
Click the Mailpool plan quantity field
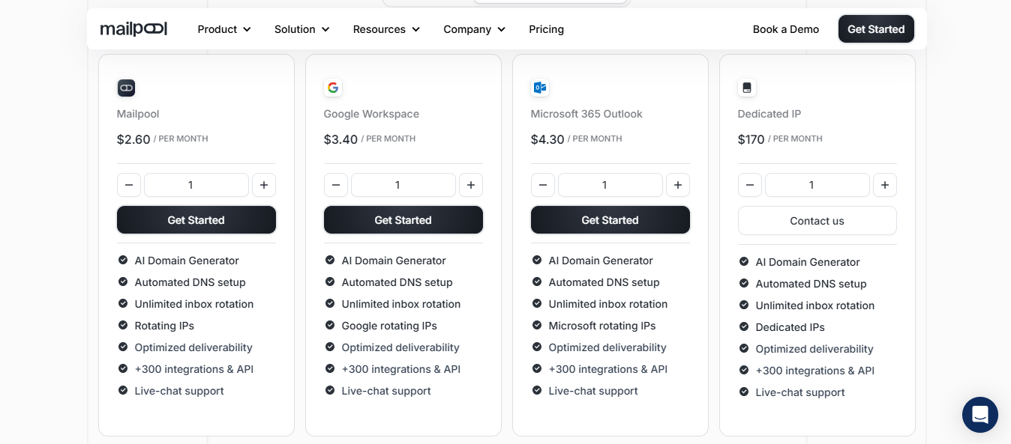pyautogui.click(x=196, y=185)
